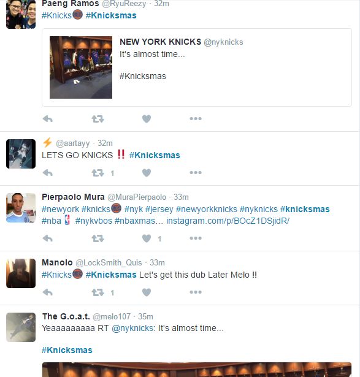Open the instagram.com/p/BOcZ1DSjidR/ link
Screen dimensions: 360x377
click(x=228, y=221)
